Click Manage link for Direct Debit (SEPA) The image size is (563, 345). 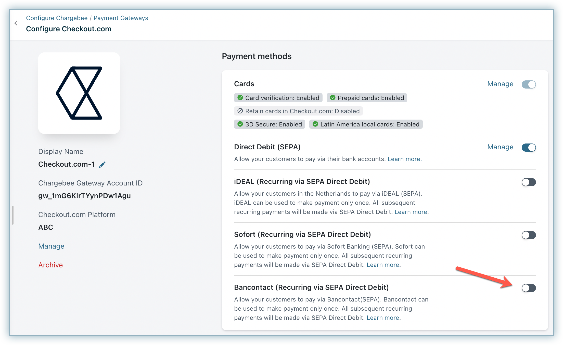point(500,147)
